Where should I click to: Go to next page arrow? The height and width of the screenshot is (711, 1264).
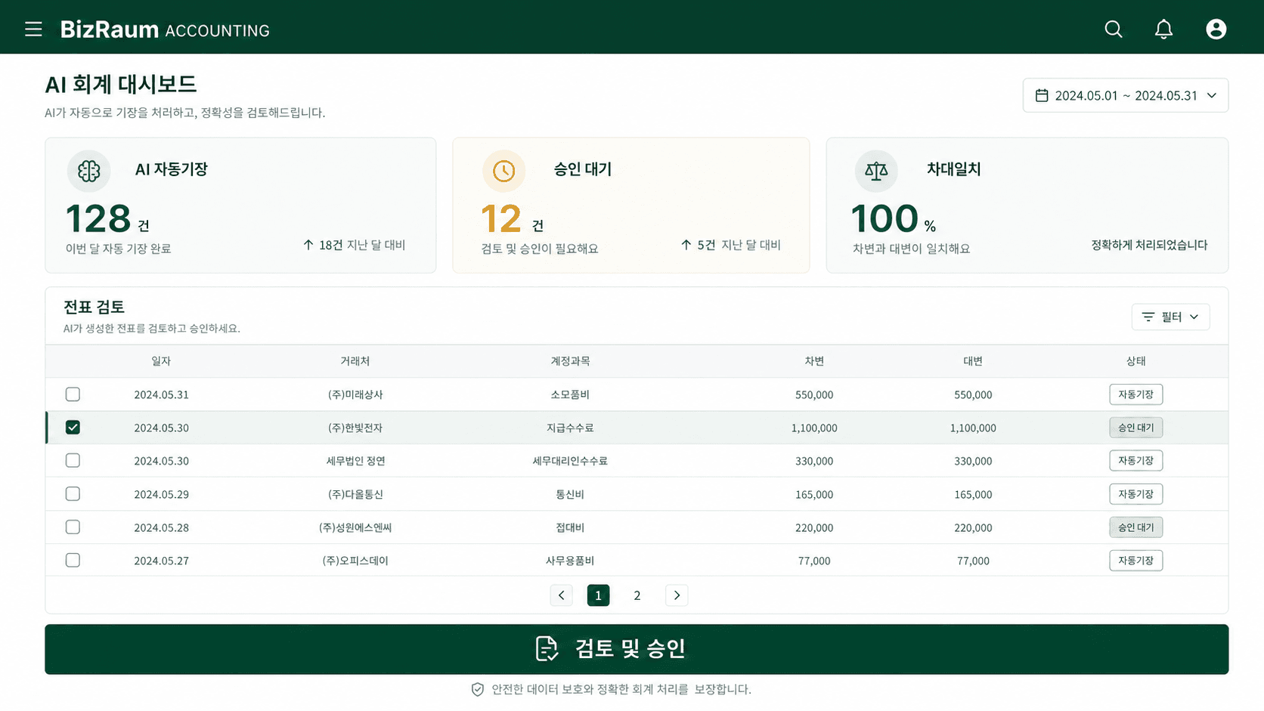click(677, 595)
